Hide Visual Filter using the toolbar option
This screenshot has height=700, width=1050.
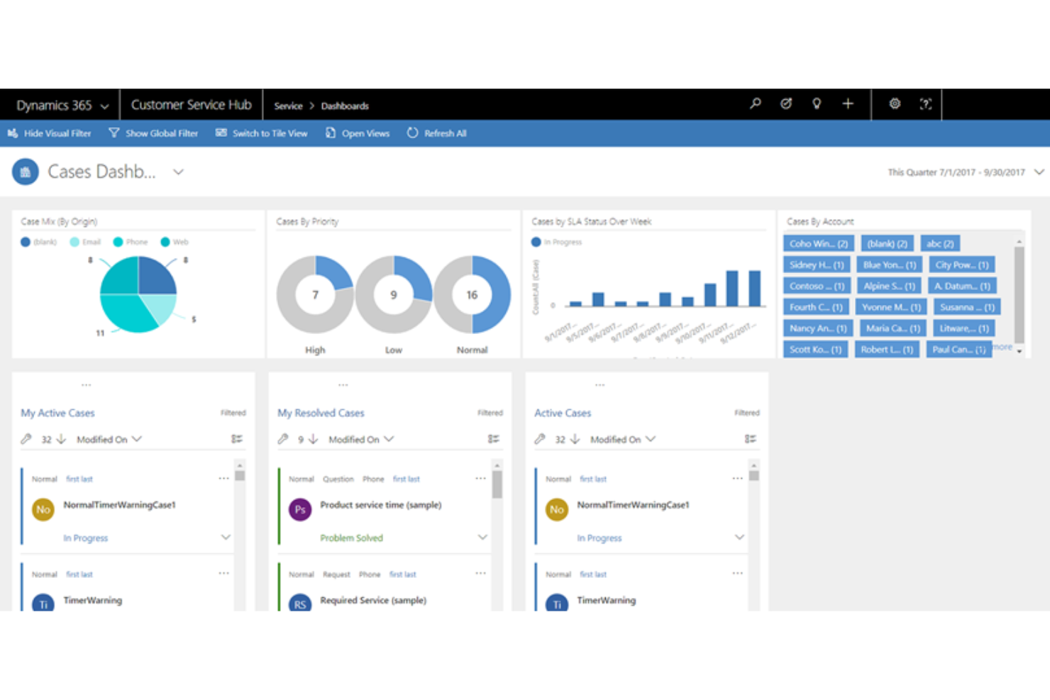pos(49,133)
